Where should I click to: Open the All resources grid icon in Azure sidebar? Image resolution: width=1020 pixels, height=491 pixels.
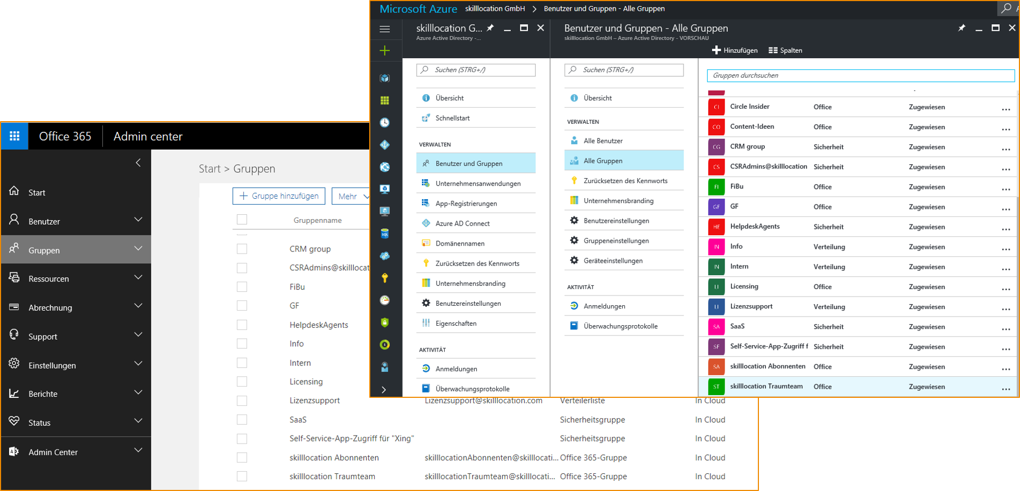pyautogui.click(x=385, y=101)
